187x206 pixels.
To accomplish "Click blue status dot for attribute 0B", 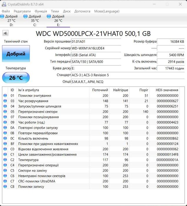I will click(5, 133).
